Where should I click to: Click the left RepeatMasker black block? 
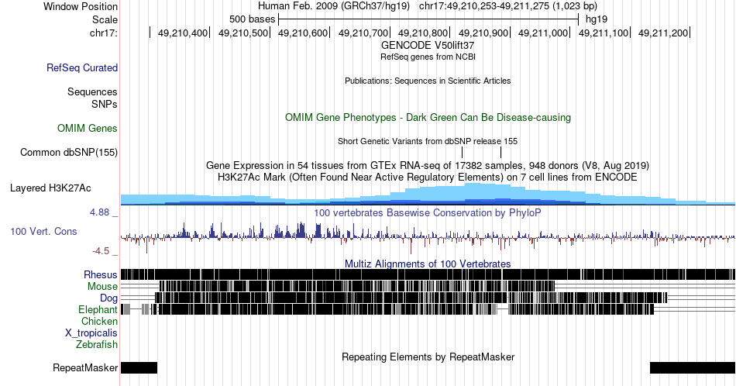(x=139, y=367)
